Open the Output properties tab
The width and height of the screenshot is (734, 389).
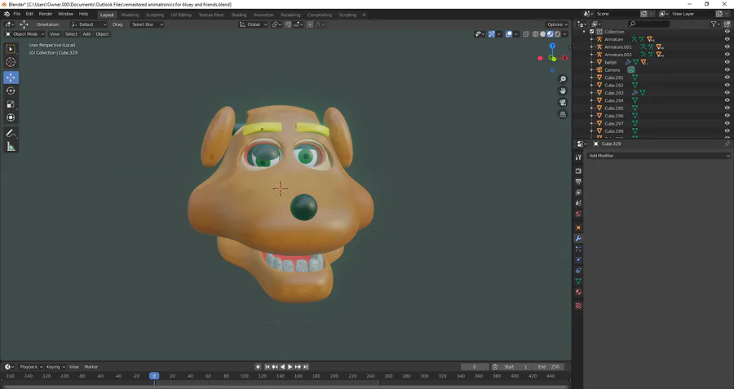tap(578, 182)
